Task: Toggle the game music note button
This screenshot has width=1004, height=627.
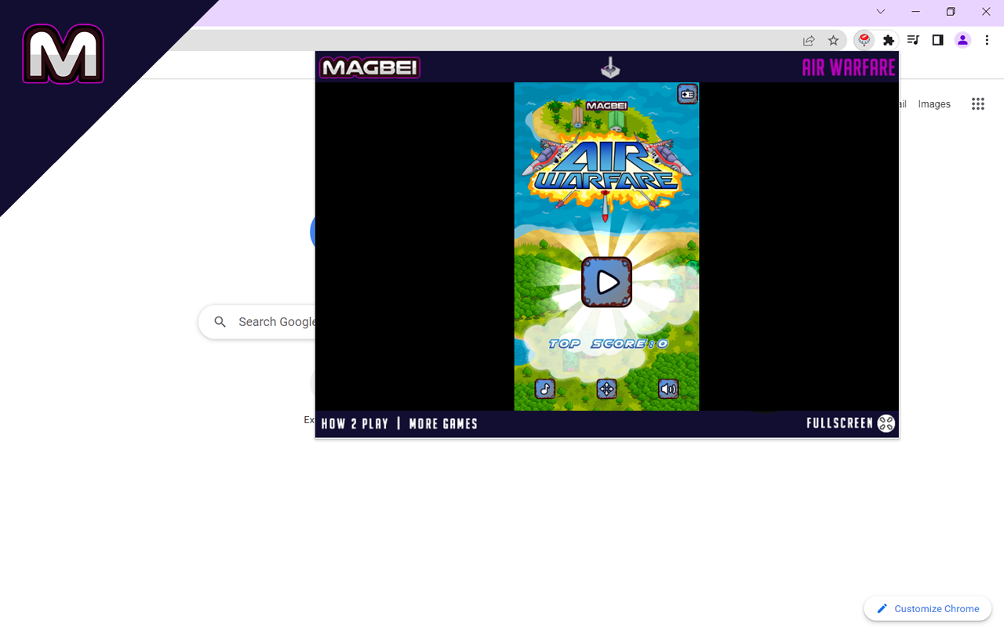Action: (x=545, y=389)
